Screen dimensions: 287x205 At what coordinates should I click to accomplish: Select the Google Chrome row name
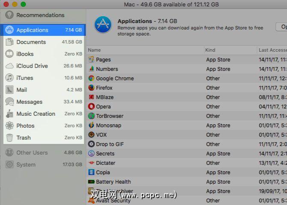tap(115, 79)
